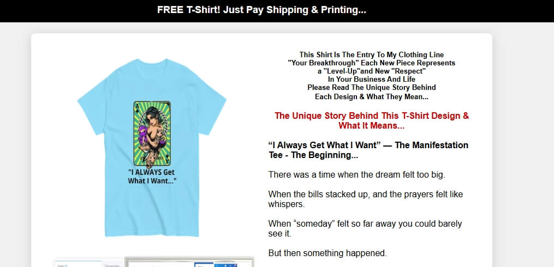This screenshot has width=554, height=267.
Task: Click the "Level-Up" and New "Respect" line
Action: (371, 71)
